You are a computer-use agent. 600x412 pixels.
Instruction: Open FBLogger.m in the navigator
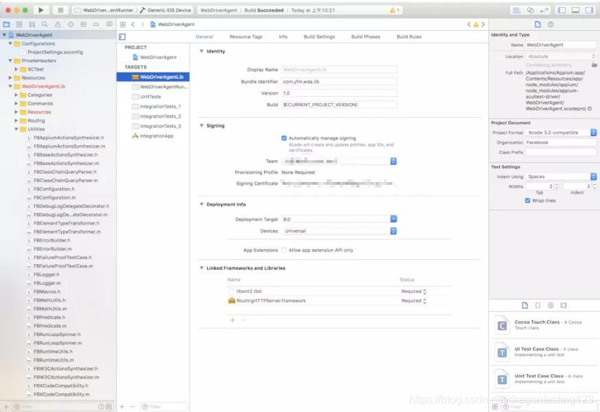47,283
